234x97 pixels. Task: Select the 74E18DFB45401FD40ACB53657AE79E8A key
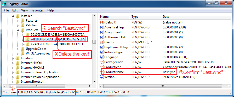(x=58, y=39)
